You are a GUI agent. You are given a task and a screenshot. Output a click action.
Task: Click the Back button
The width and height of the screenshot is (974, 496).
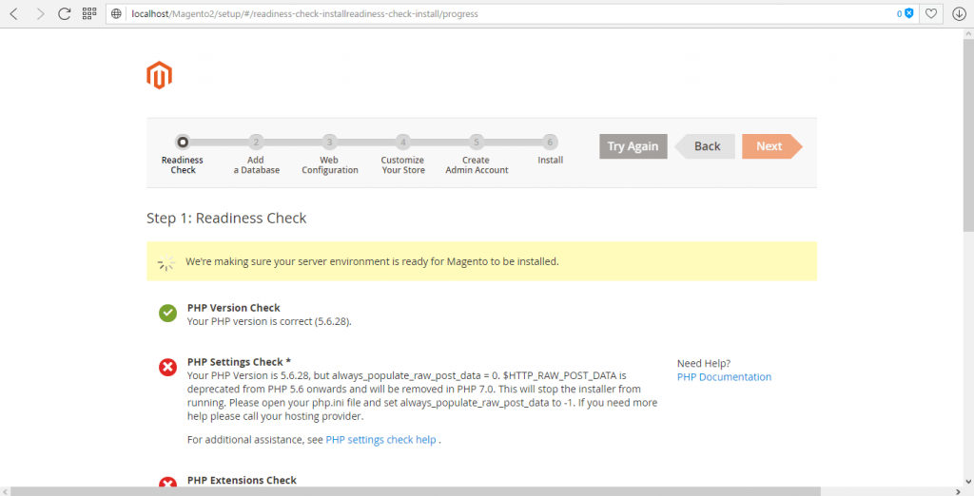[705, 146]
